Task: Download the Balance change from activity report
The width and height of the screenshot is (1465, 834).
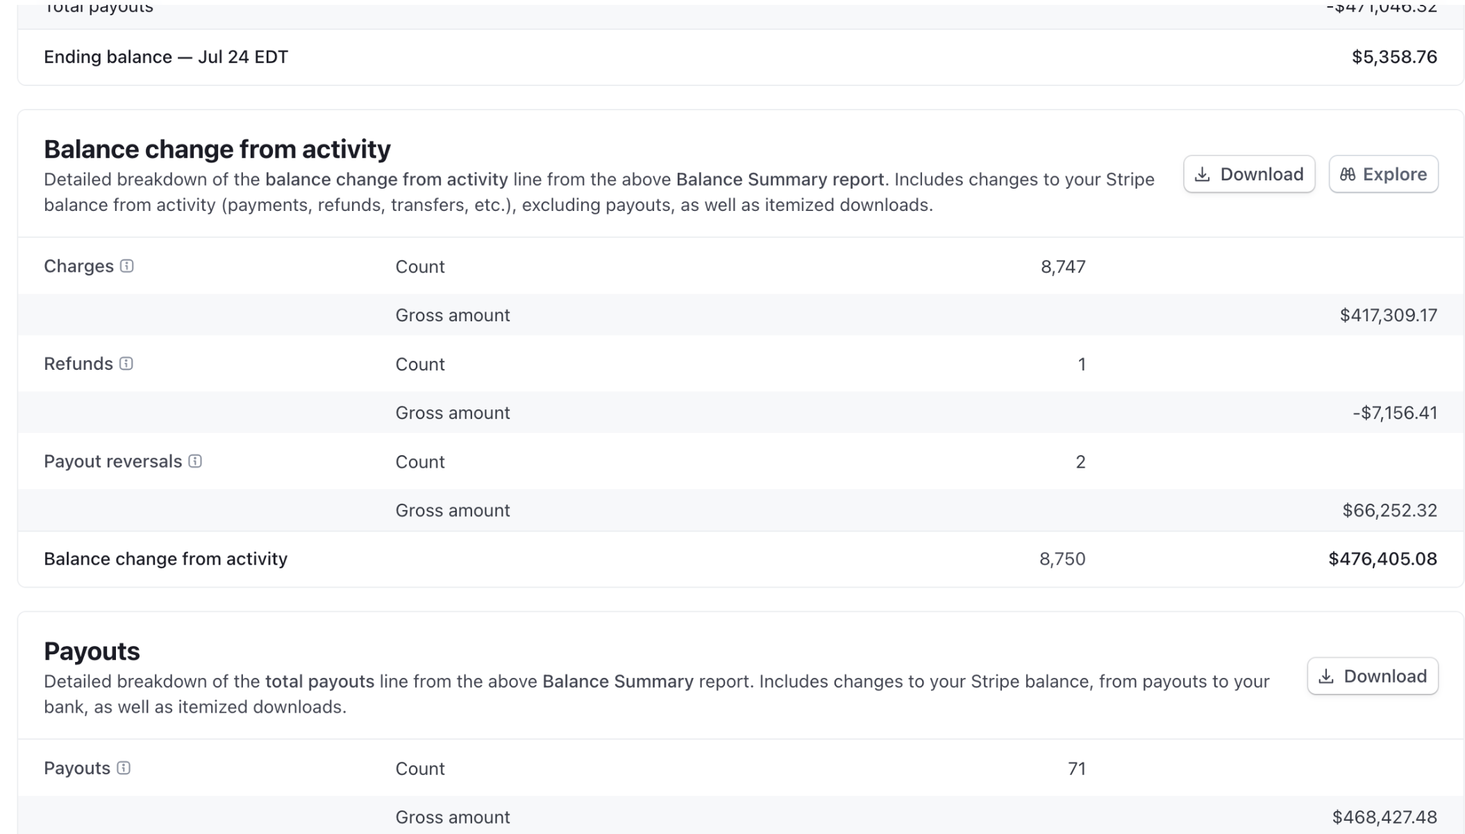Action: click(x=1248, y=174)
